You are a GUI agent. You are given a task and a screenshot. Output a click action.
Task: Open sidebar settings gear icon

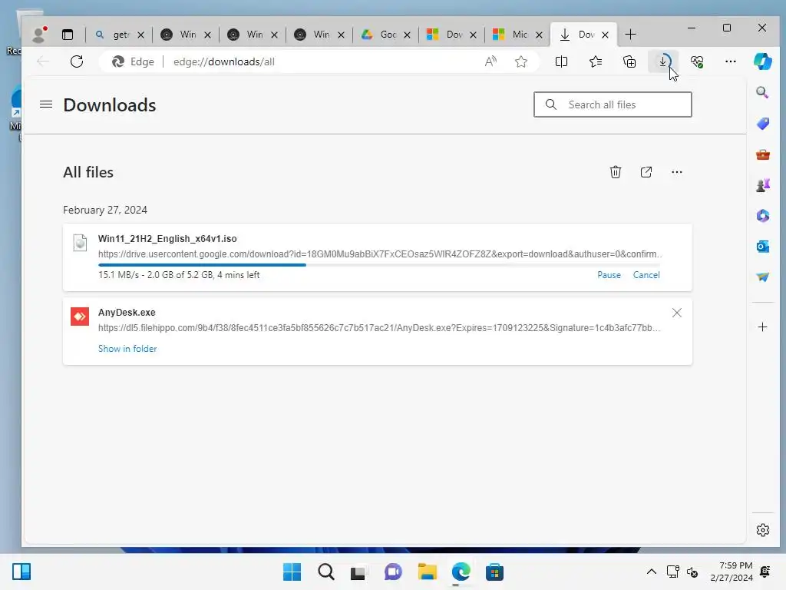(x=762, y=530)
